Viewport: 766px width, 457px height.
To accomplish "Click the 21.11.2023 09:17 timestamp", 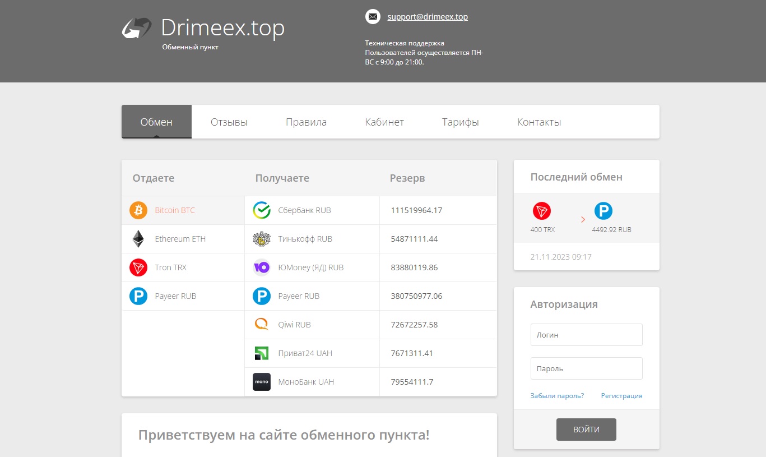I will pyautogui.click(x=561, y=257).
